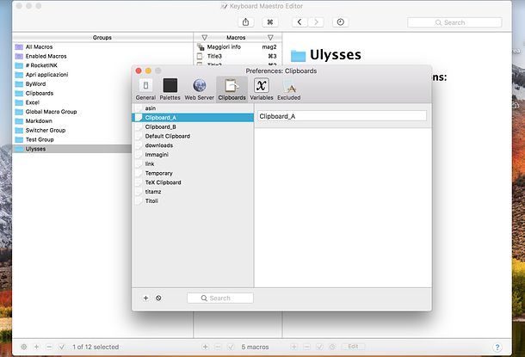Image resolution: width=525 pixels, height=357 pixels.
Task: Select the Clipboard_B clipboard
Action: 193,126
